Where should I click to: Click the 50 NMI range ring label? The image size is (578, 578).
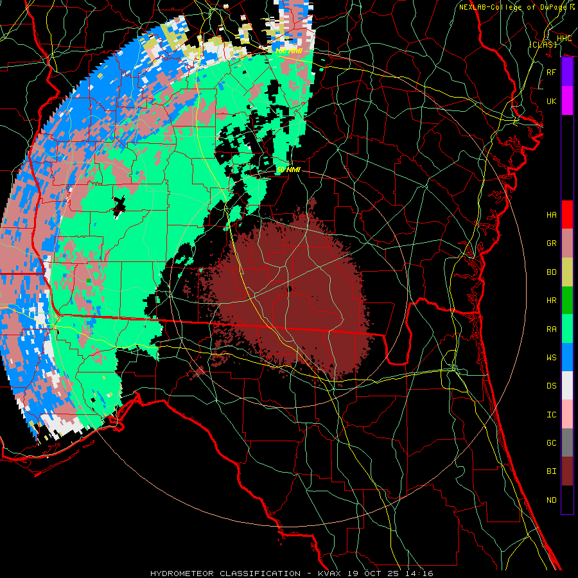click(288, 170)
